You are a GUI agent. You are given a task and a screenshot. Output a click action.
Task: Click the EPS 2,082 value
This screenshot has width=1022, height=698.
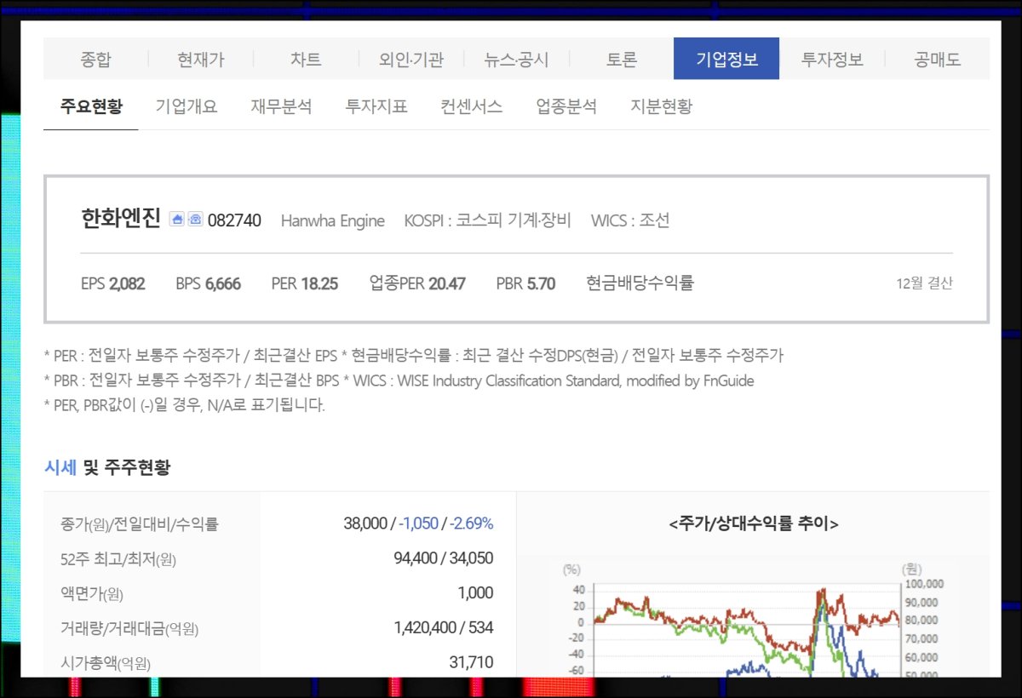click(112, 283)
